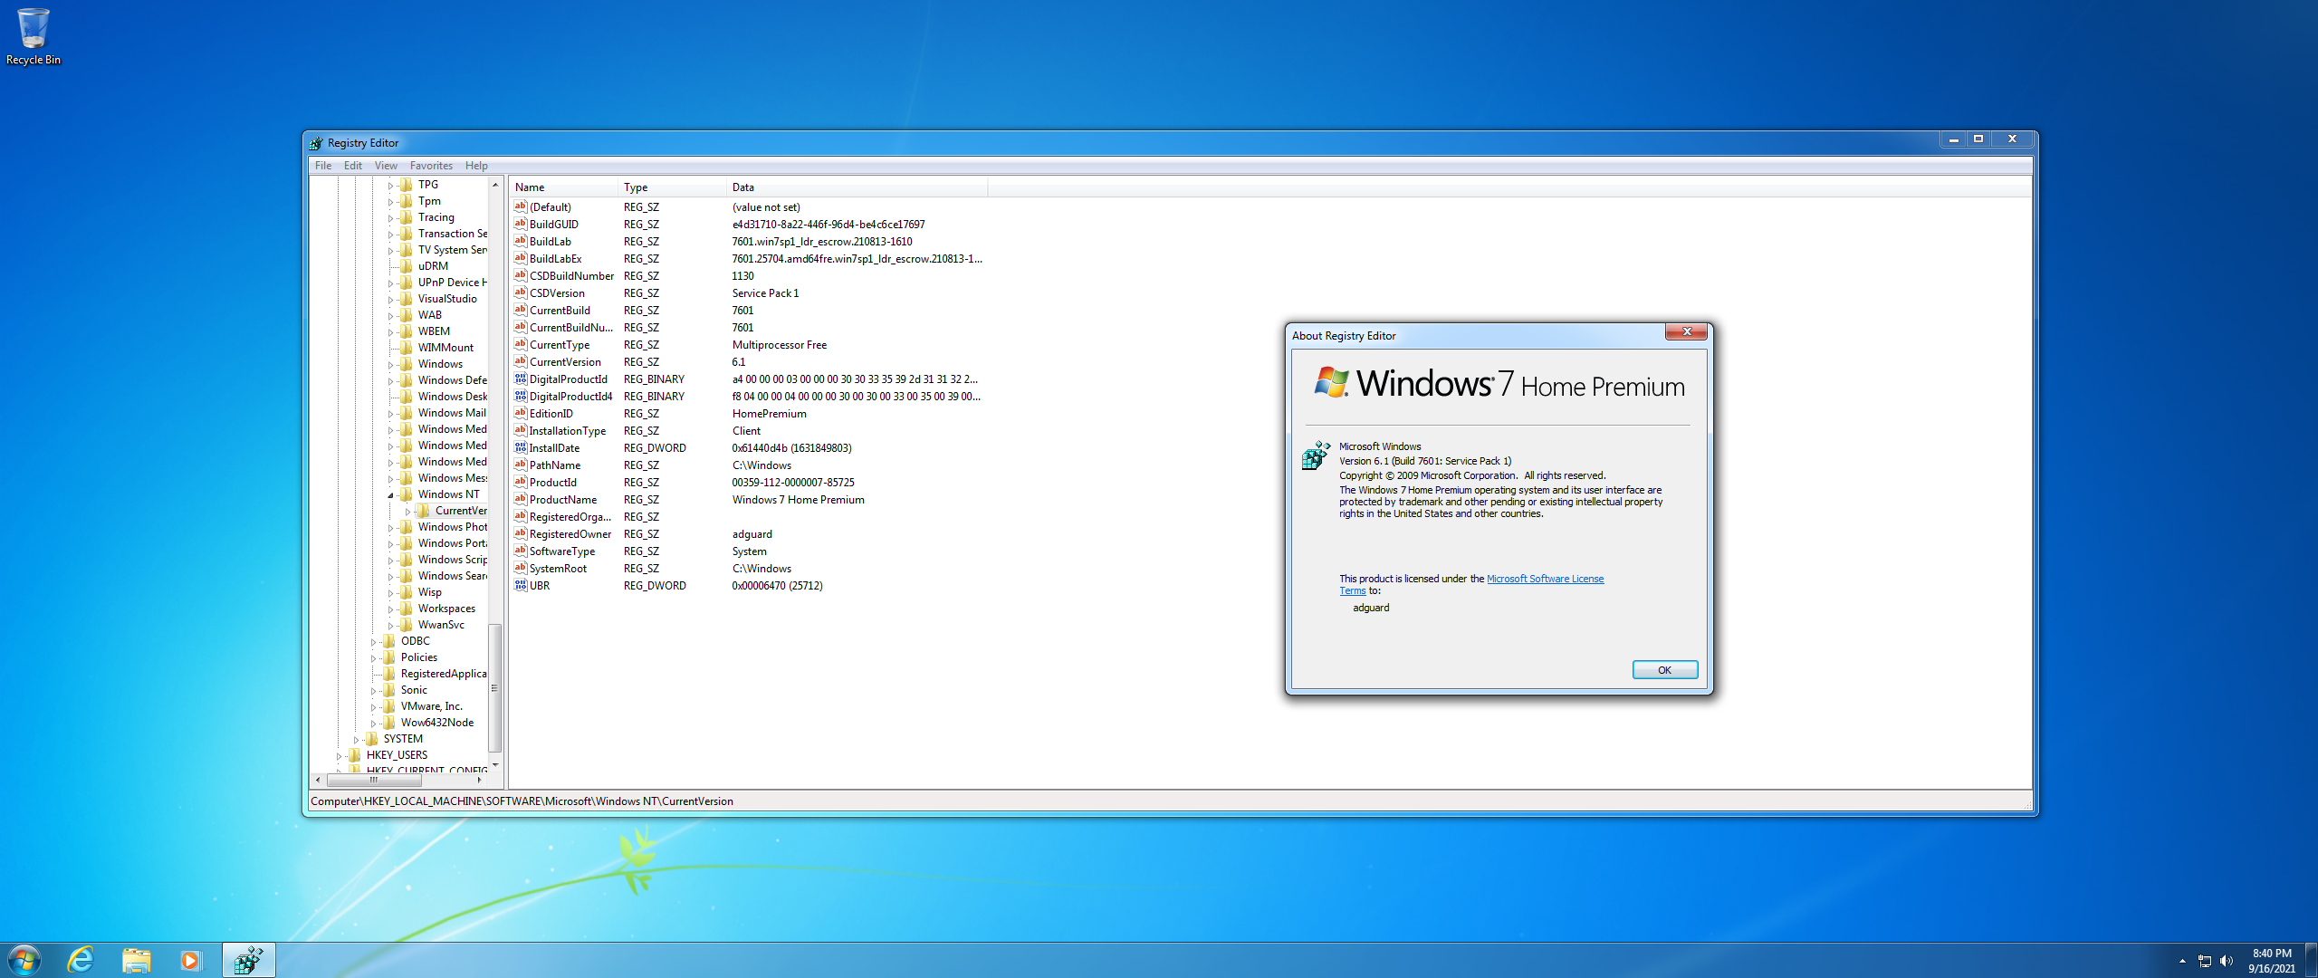
Task: Click the Show desktop strip
Action: (2312, 960)
